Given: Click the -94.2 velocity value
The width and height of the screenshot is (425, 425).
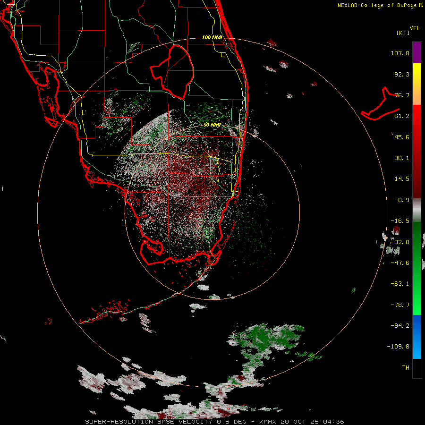Looking at the screenshot, I should click(x=400, y=325).
